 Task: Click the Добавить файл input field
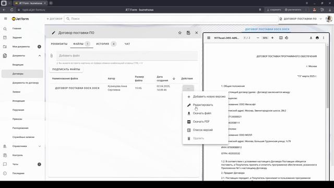127,56
